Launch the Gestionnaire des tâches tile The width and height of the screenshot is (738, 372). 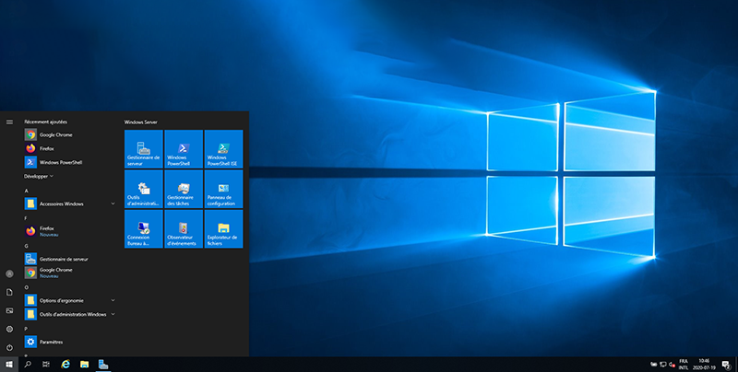(184, 189)
